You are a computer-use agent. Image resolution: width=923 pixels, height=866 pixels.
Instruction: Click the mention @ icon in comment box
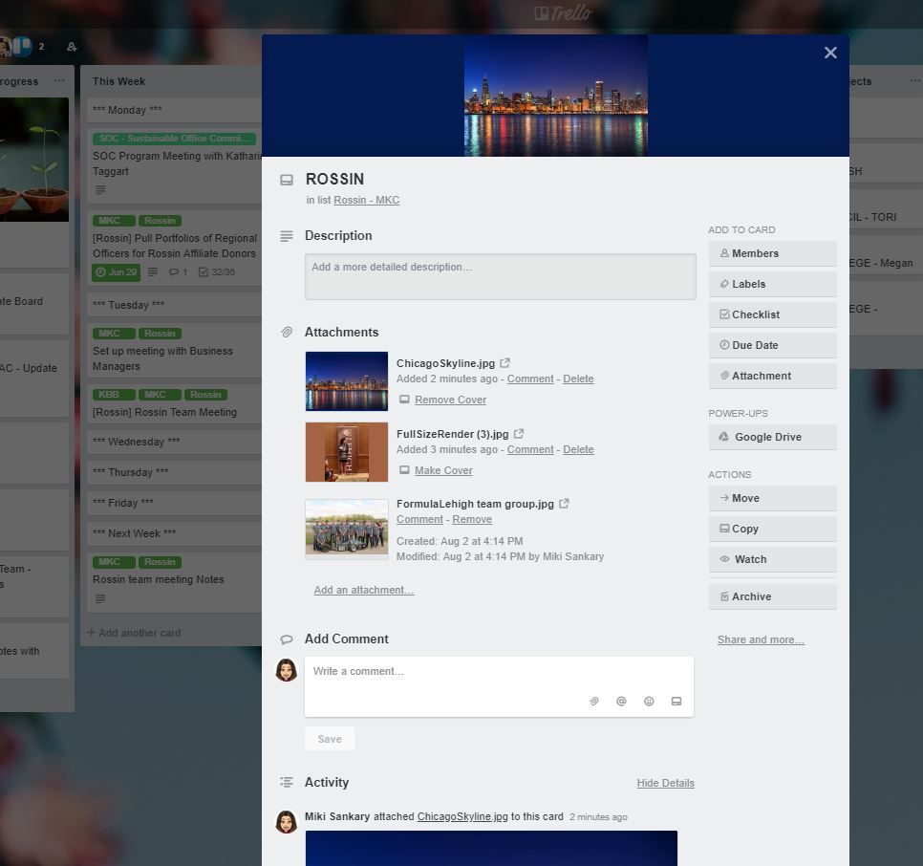pyautogui.click(x=621, y=702)
